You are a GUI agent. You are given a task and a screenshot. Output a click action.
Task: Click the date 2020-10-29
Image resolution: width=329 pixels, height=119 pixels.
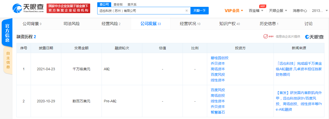point(46,101)
